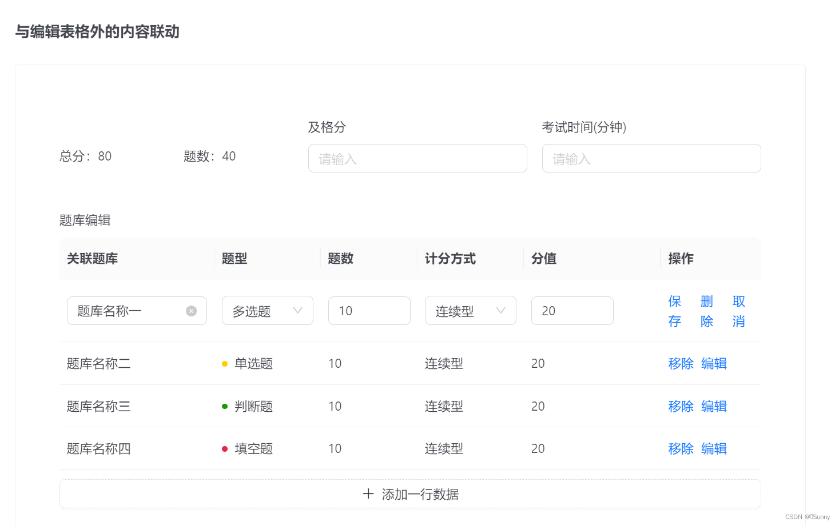Click the 添加一行数据 button

410,494
